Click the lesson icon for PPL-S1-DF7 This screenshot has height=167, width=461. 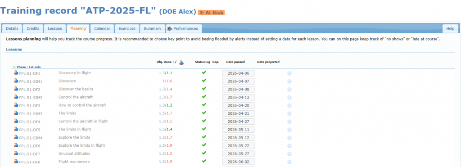pos(16,153)
